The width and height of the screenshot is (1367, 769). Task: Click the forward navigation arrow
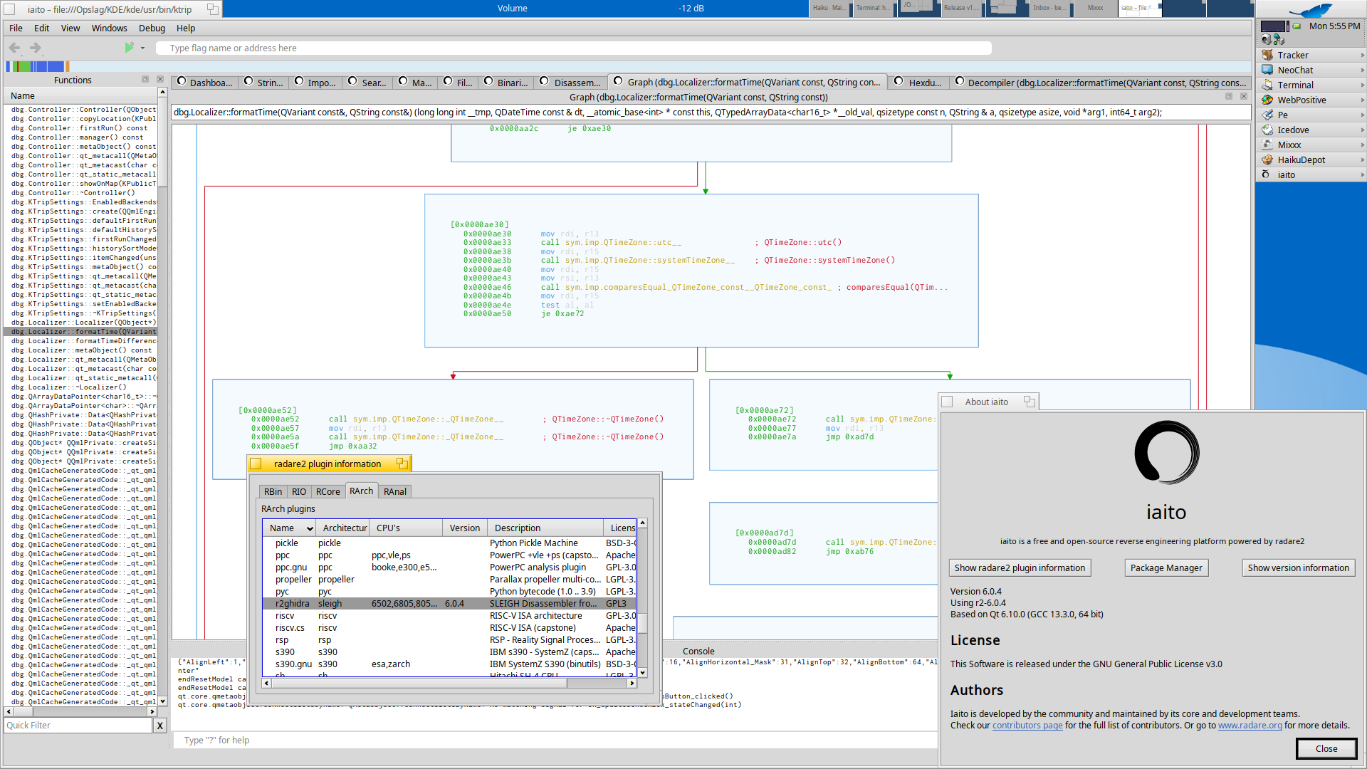coord(36,48)
